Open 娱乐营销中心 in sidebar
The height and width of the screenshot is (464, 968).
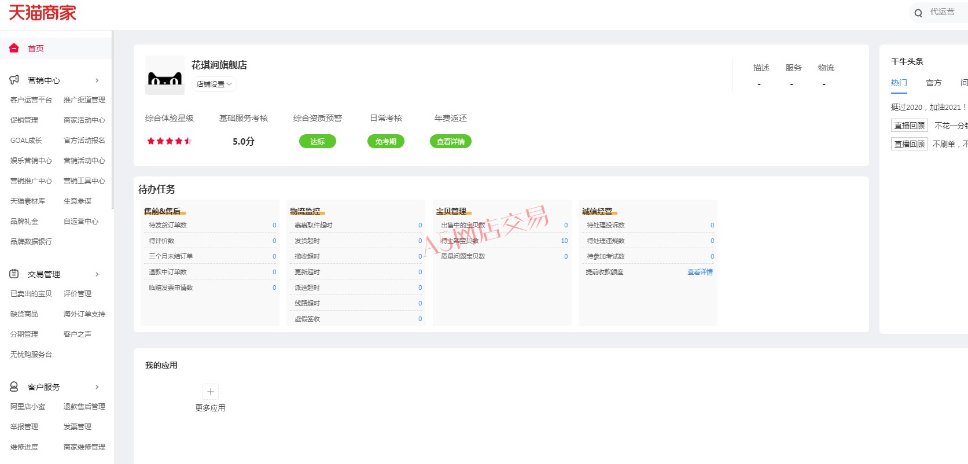point(31,161)
